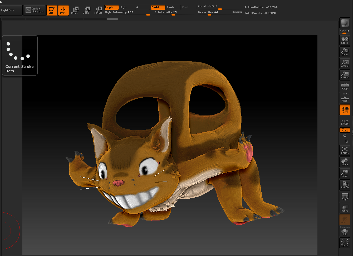Activate Move transform mode in top toolbar
The image size is (353, 256).
pos(75,10)
